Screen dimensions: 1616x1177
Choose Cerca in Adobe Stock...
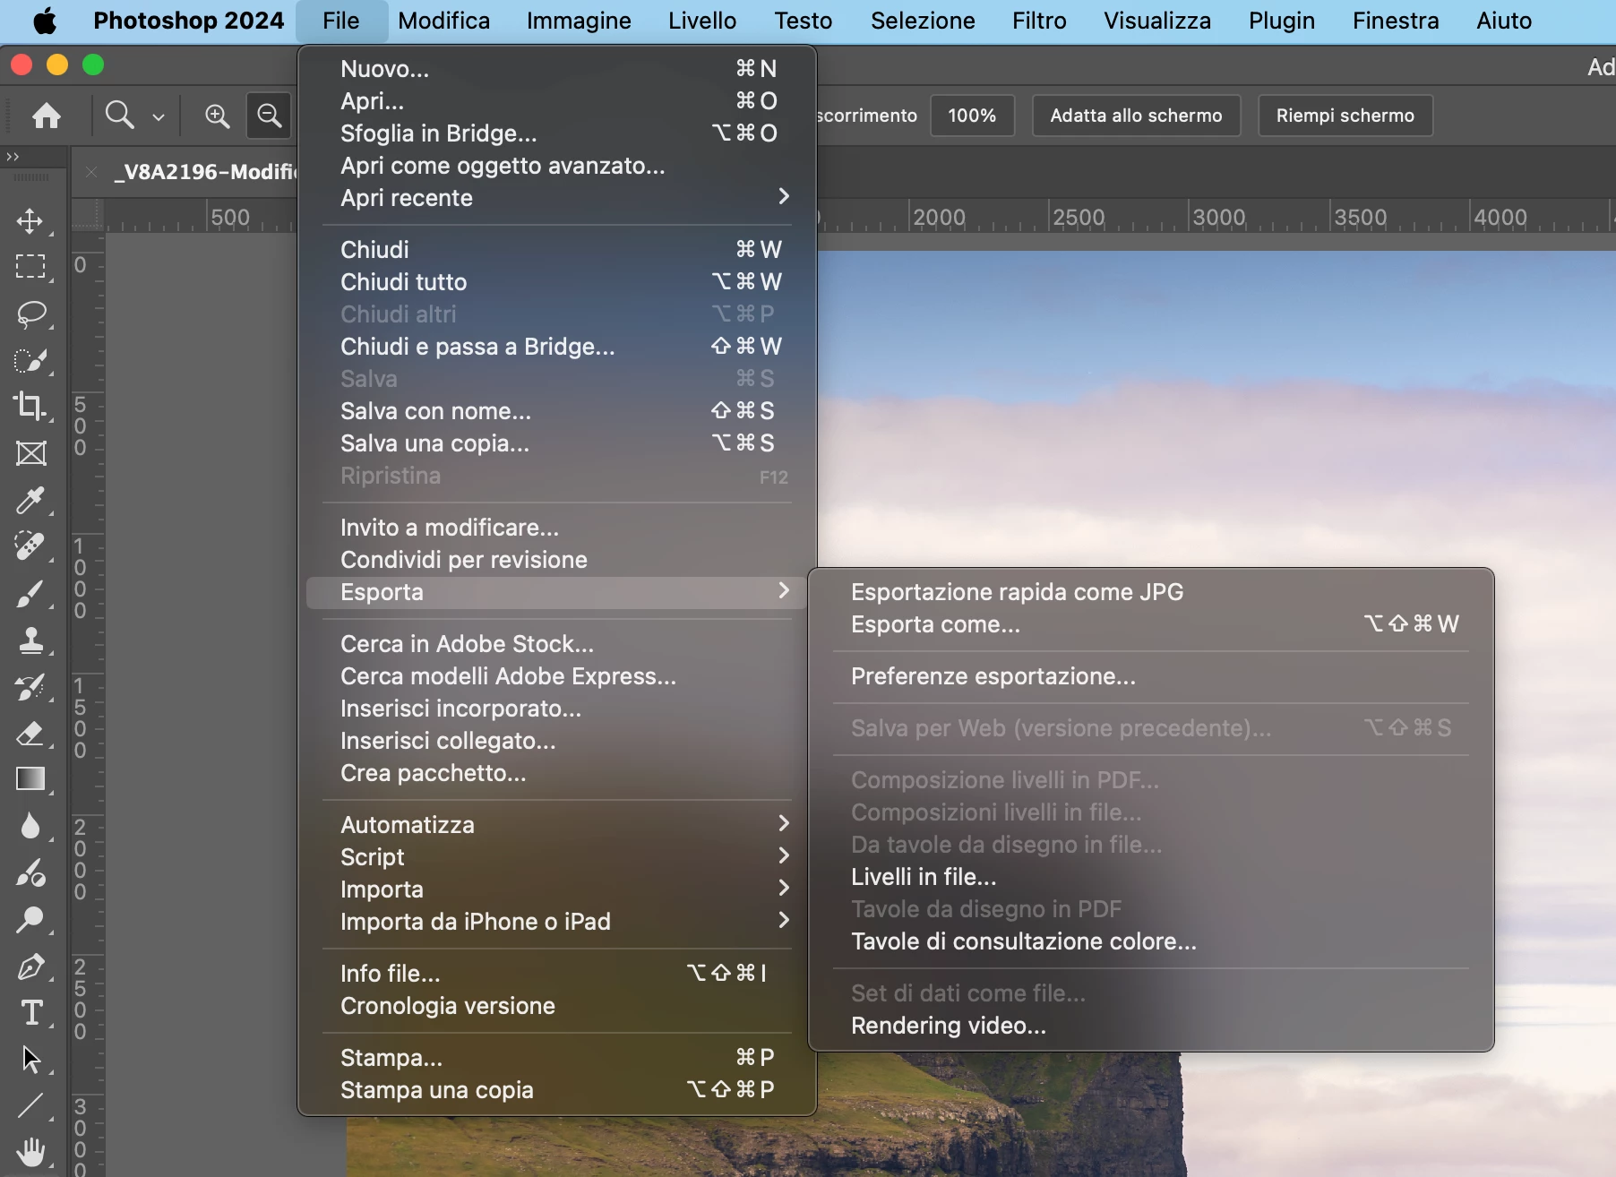click(556, 644)
